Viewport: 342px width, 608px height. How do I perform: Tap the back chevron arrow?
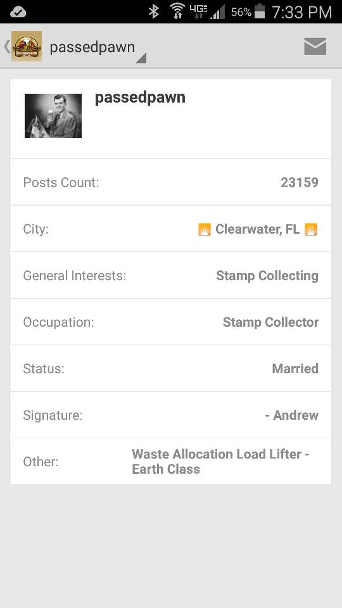tap(6, 46)
